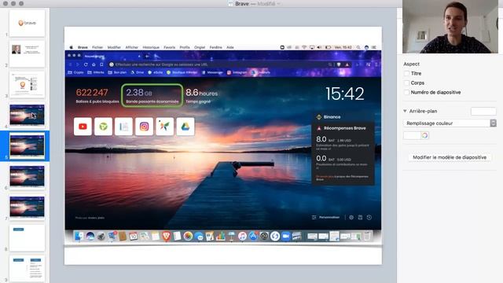Open the Afficher menu
Viewport: 503px width, 283px height.
pyautogui.click(x=131, y=47)
